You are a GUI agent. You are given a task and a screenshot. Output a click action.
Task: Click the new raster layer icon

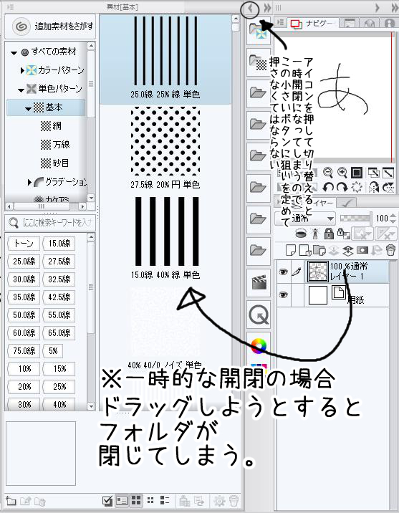tap(291, 250)
